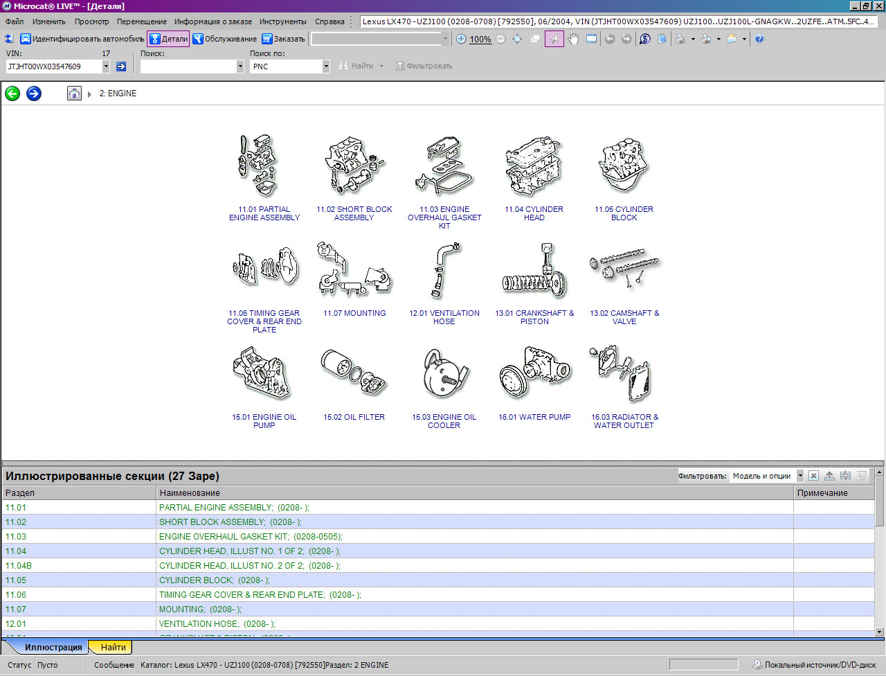Toggle the clear filter X button
This screenshot has width=886, height=676.
coord(814,476)
